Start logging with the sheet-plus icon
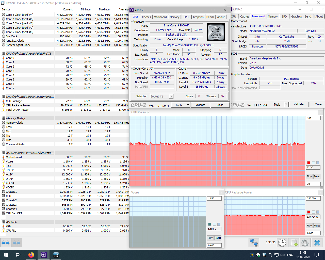This screenshot has width=325, height=260. click(294, 243)
